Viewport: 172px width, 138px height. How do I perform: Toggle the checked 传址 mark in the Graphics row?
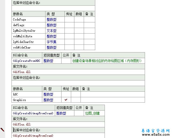click(x=66, y=100)
